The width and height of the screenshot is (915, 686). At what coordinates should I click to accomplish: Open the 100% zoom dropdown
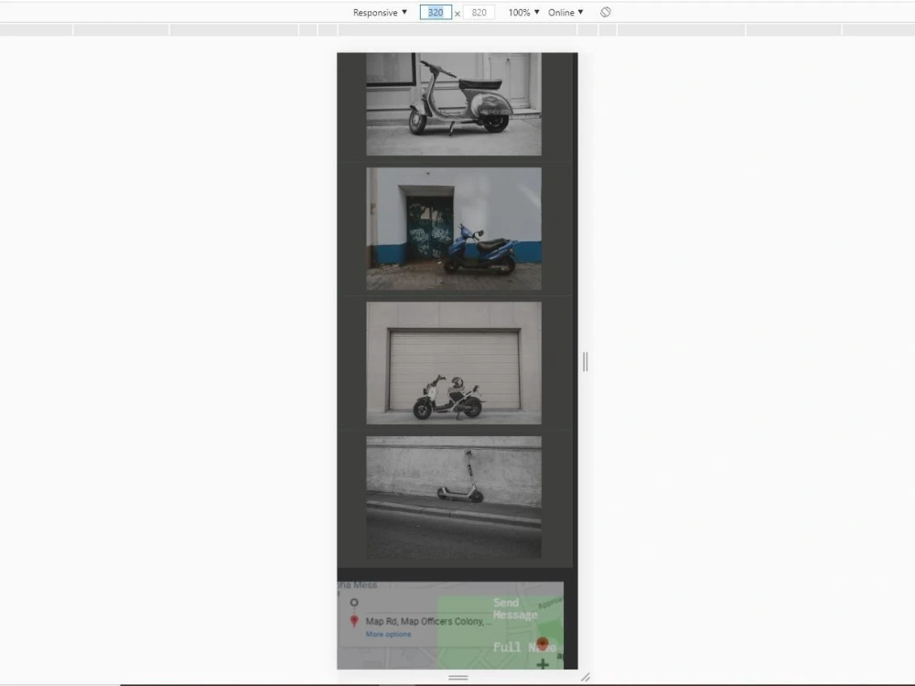click(523, 12)
